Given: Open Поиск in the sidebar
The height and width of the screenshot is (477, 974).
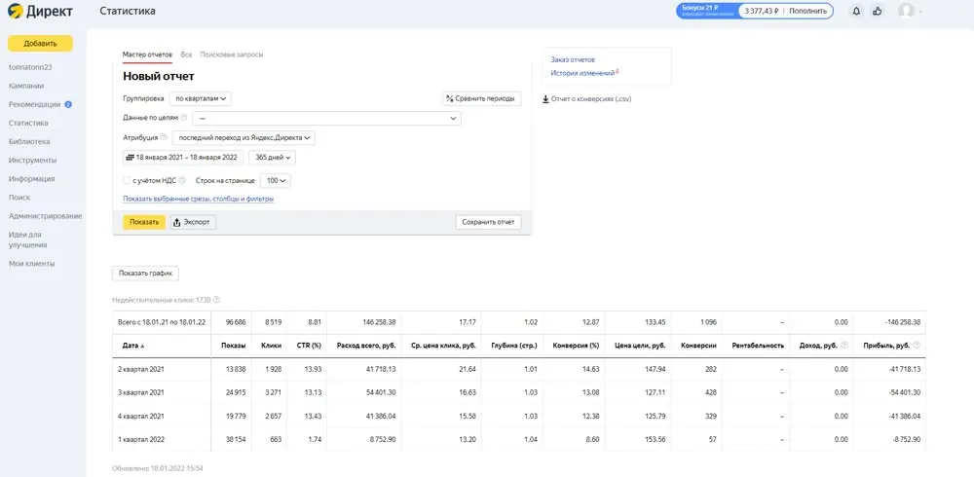Looking at the screenshot, I should point(19,198).
